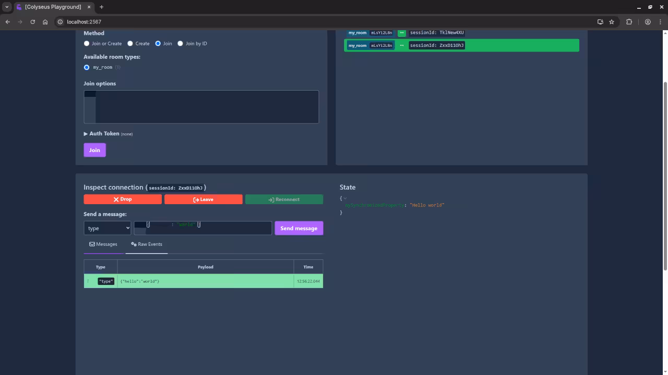Switch to the Raw Events tab
Screen dimensions: 668x375
coord(147,244)
